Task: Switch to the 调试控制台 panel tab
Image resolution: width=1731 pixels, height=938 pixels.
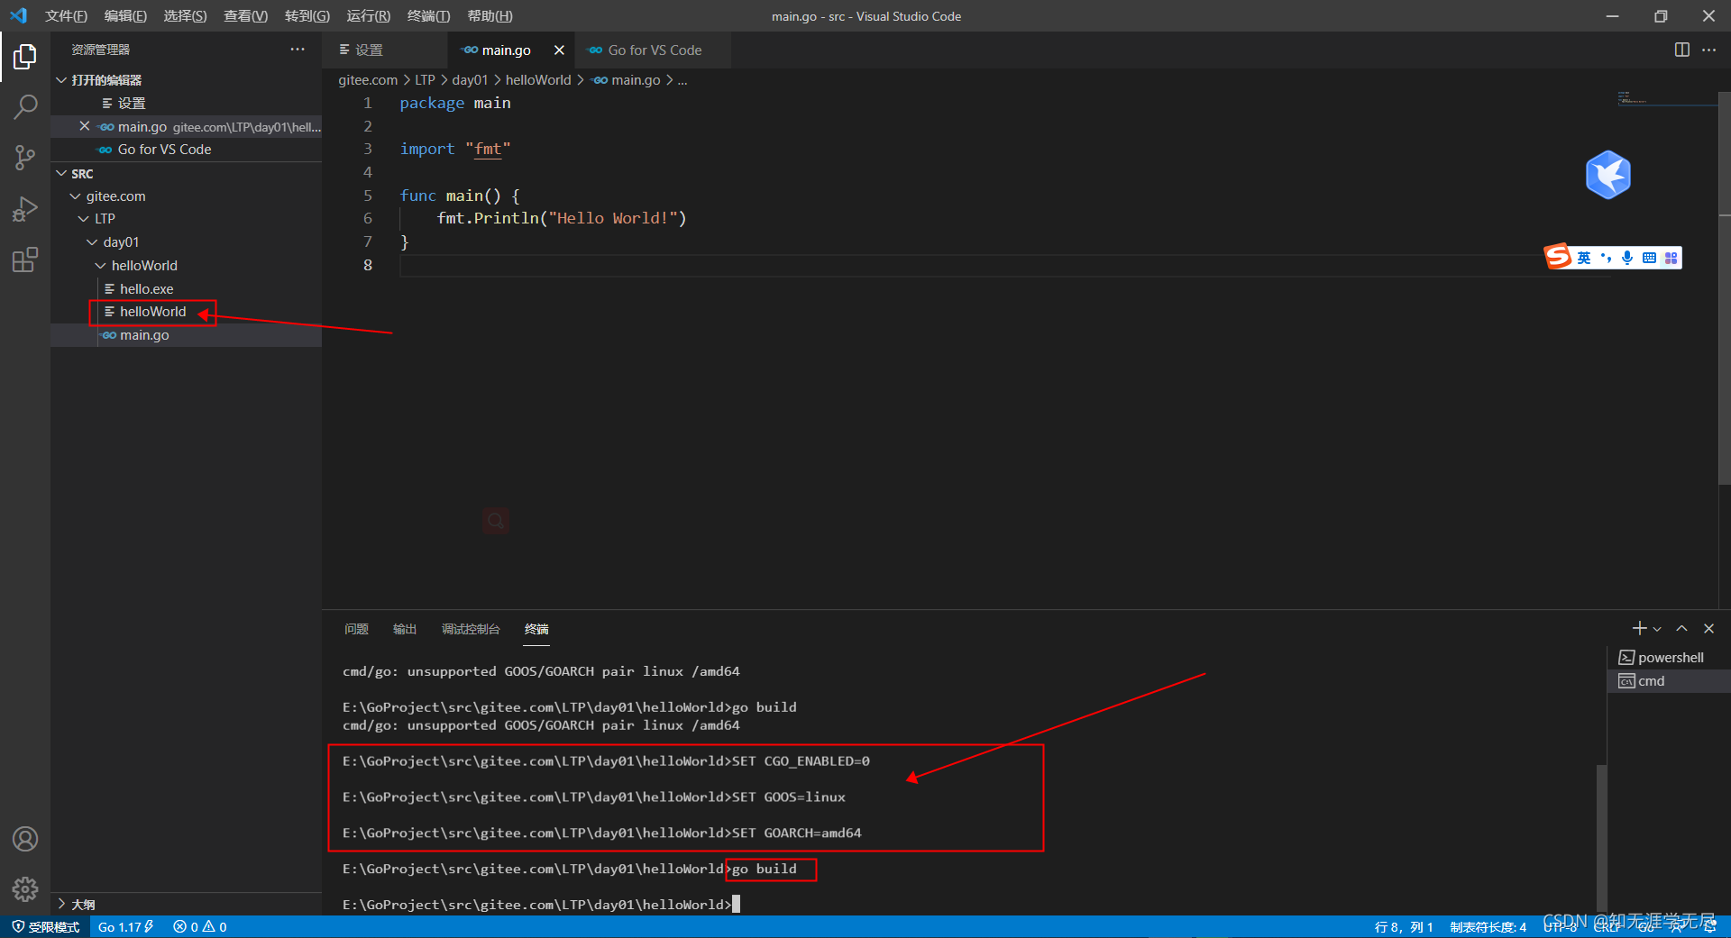Action: pos(471,629)
